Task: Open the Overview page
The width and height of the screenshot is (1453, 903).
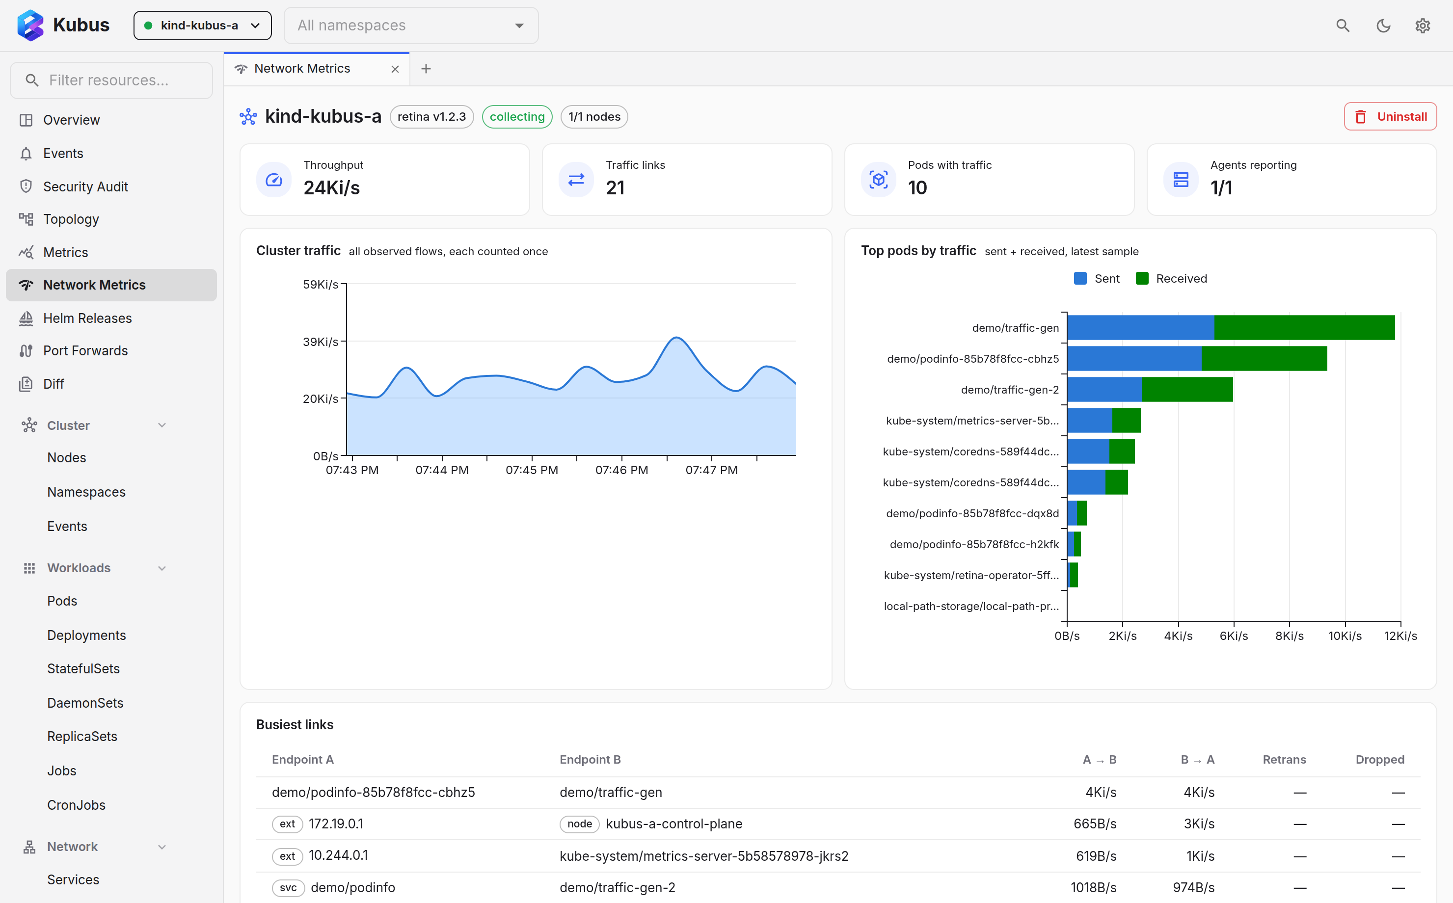Action: coord(112,120)
